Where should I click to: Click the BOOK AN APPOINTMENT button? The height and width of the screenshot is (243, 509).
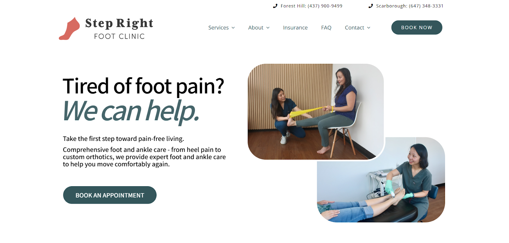[x=110, y=195]
